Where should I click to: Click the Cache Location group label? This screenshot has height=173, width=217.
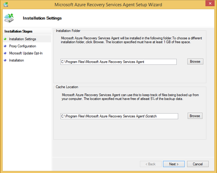[x=67, y=87]
